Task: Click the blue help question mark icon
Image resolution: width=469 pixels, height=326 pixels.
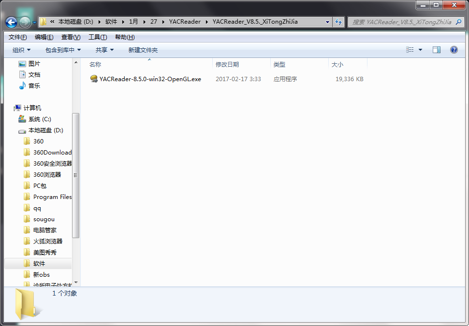Action: 454,50
